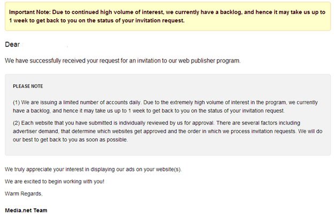Click the "We truly appreciate your interest" line
Screen dimensions: 336x219
93,169
